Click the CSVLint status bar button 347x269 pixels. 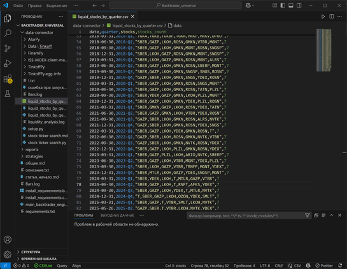click(43, 266)
